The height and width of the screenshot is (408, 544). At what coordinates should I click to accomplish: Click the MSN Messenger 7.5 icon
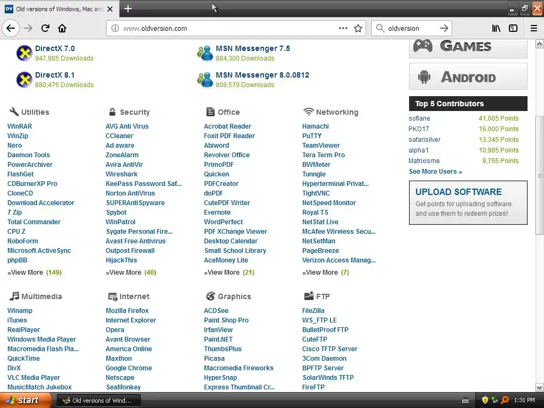pyautogui.click(x=205, y=53)
